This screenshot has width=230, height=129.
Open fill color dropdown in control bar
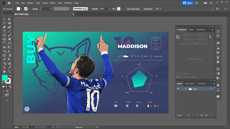click(x=22, y=9)
